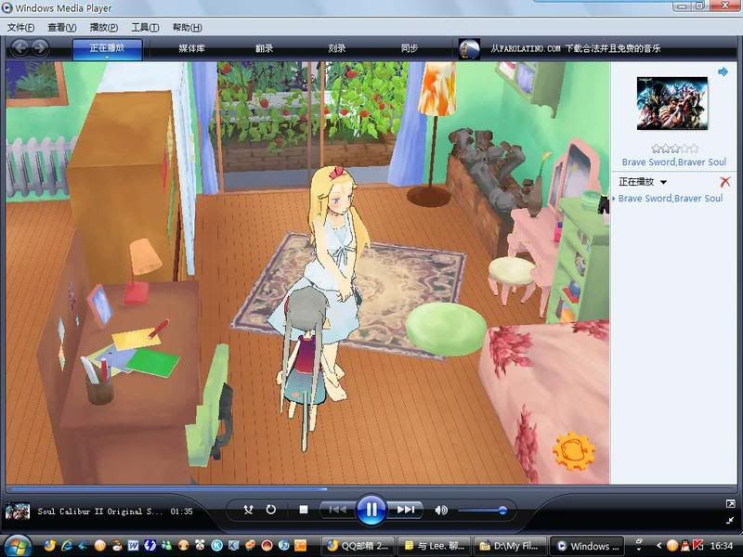Click the blue lightning bolt quick launch icon
Image resolution: width=743 pixels, height=557 pixels.
[150, 546]
